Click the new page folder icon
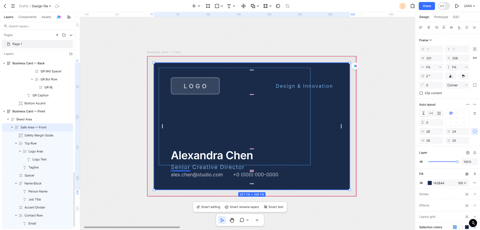Image resolution: width=480 pixels, height=230 pixels. (64, 35)
